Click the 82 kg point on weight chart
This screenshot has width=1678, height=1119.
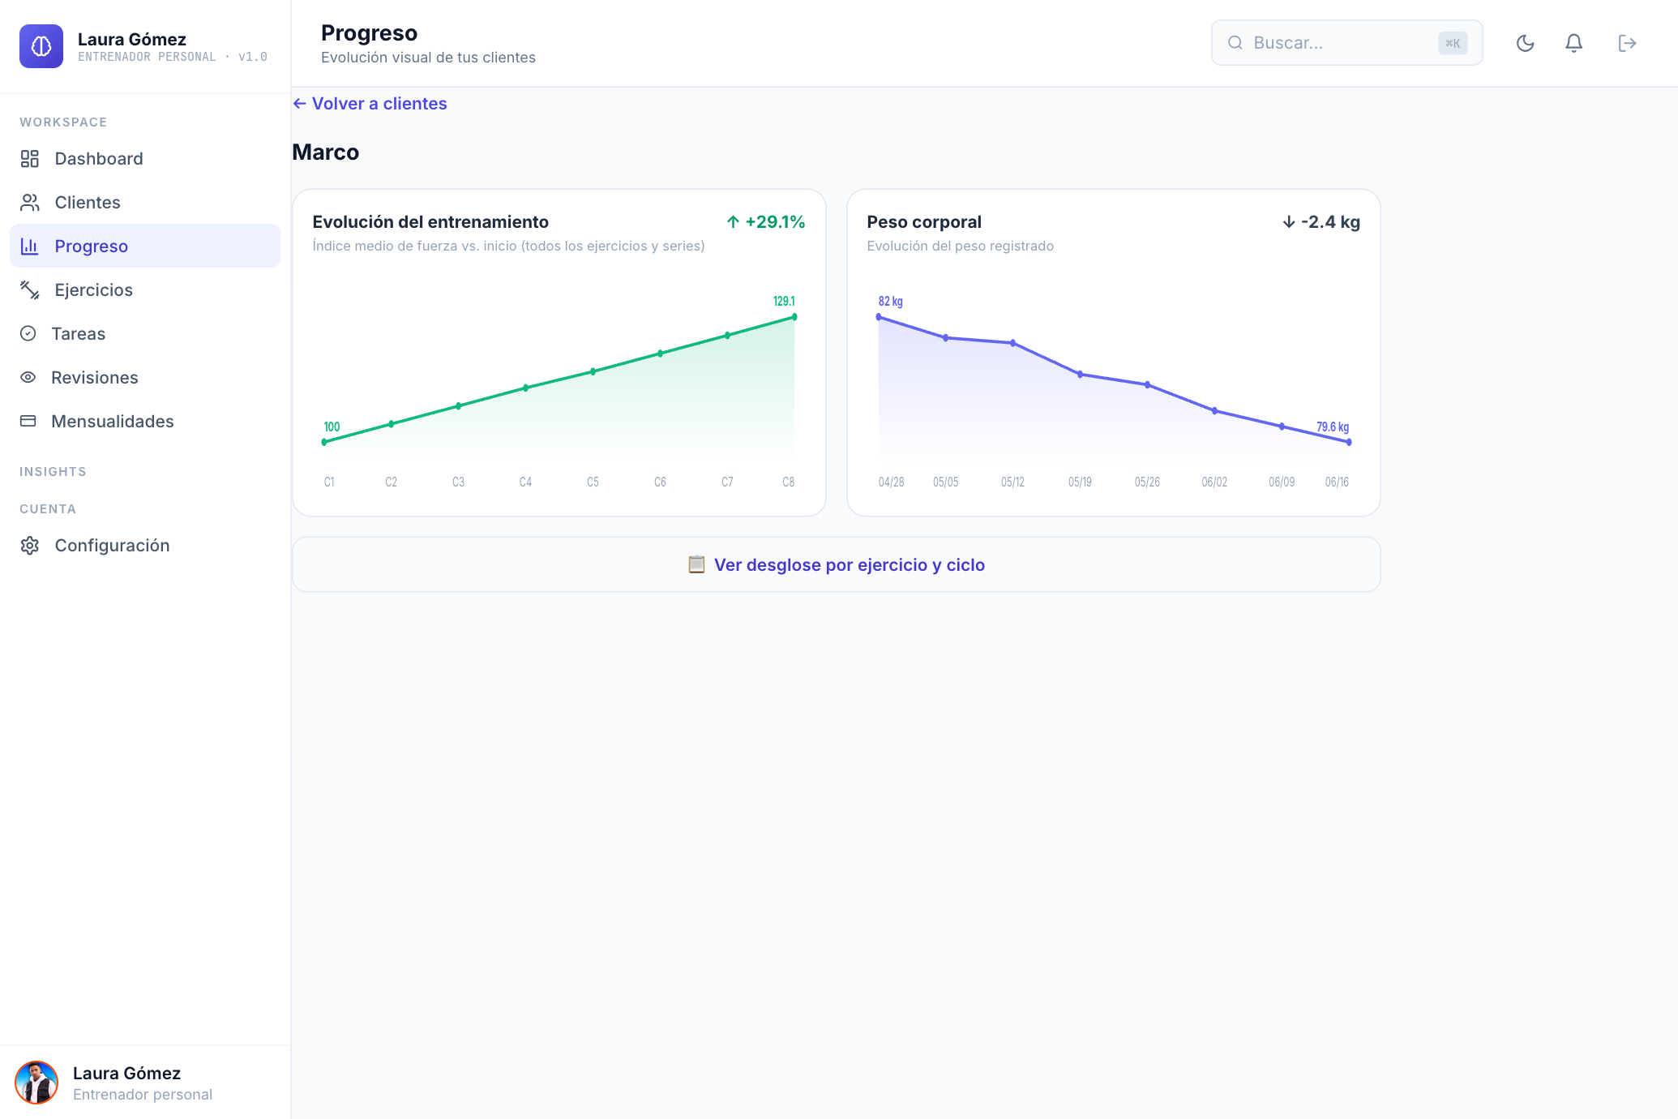[879, 317]
